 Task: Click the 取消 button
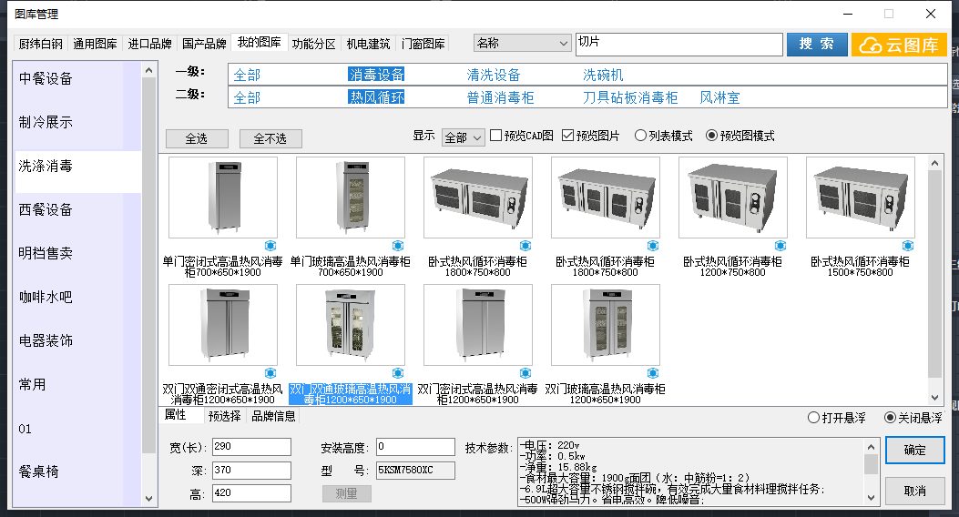click(915, 491)
